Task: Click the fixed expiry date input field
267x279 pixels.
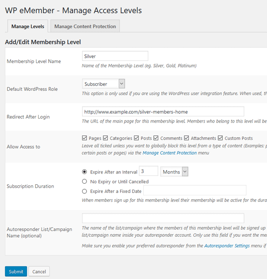Action: 195,190
